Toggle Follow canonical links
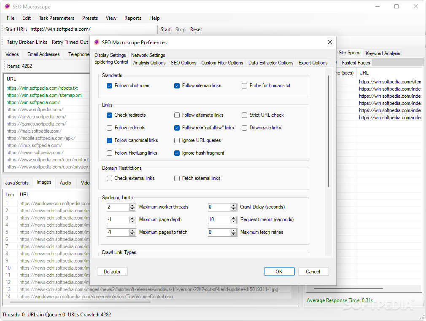Image resolution: width=426 pixels, height=321 pixels. click(110, 140)
